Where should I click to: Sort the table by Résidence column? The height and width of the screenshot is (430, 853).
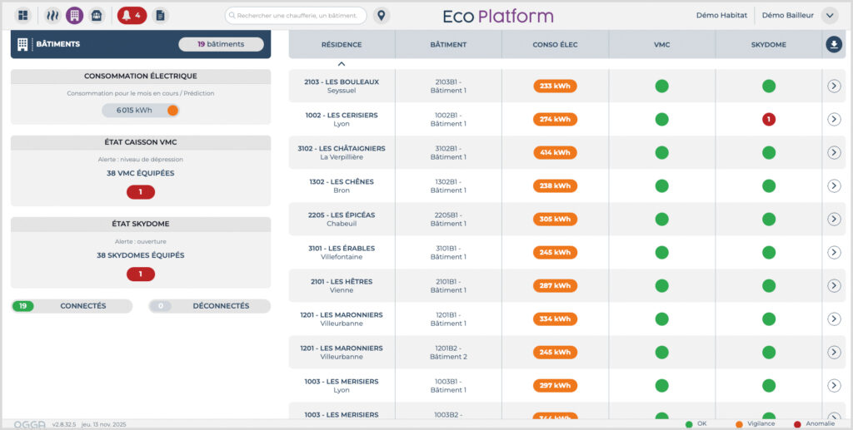tap(342, 45)
